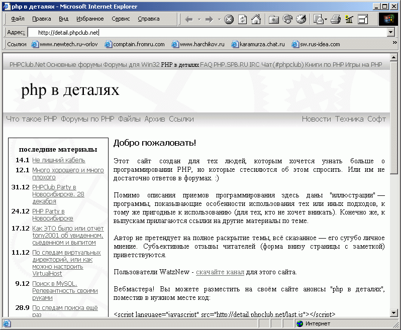This screenshot has width=401, height=330.
Task: Click the Forward arrow toolbar button
Action: click(209, 20)
